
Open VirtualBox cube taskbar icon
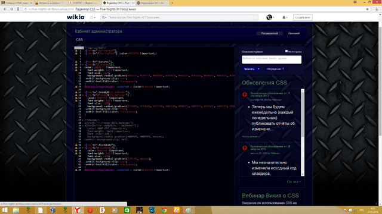(53, 210)
